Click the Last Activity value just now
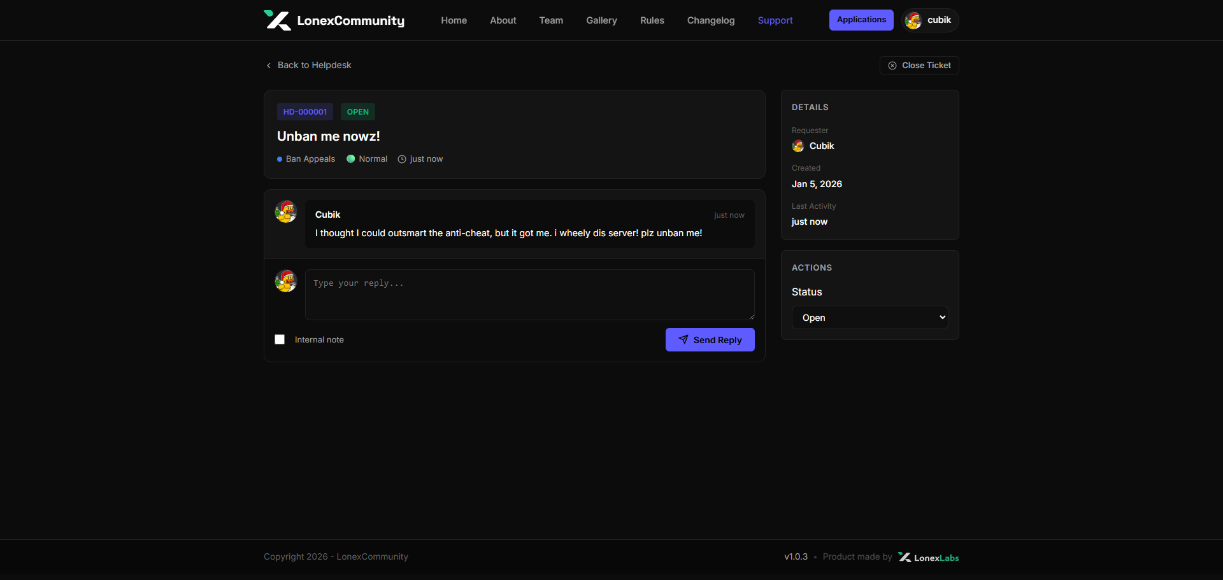 pos(810,222)
